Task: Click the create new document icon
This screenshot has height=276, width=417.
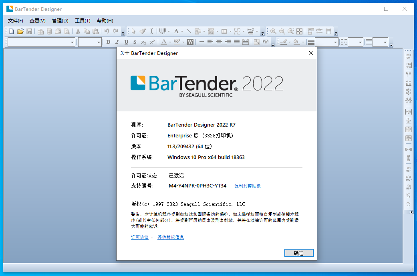Action: click(x=11, y=31)
